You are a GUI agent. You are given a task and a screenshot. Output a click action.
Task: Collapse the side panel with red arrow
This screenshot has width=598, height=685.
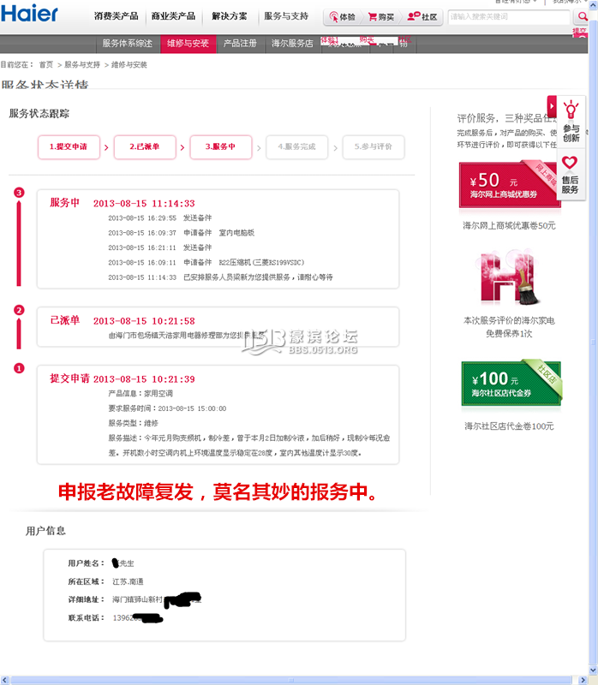[x=552, y=106]
